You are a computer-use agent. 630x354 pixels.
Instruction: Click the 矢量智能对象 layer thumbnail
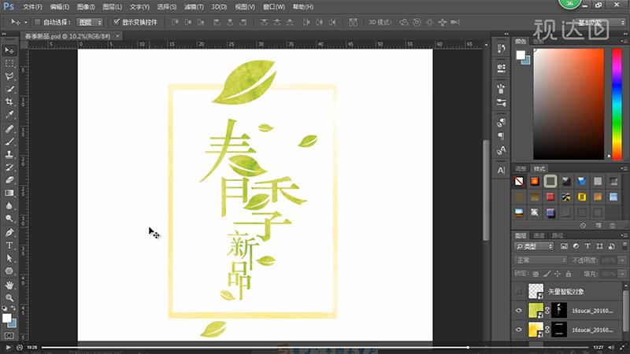(x=535, y=291)
